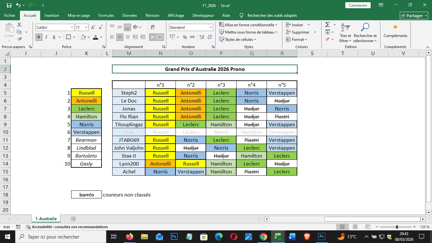Screen dimensions: 432x243
Task: Toggle italic formatting (I button)
Action: point(46,37)
